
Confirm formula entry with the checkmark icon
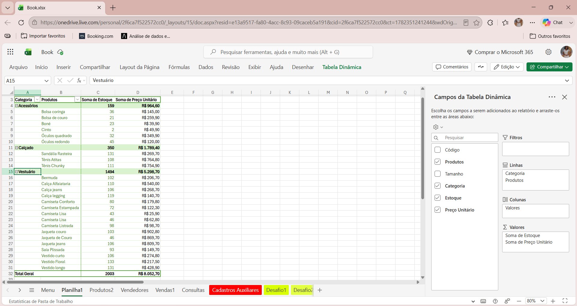pyautogui.click(x=70, y=80)
